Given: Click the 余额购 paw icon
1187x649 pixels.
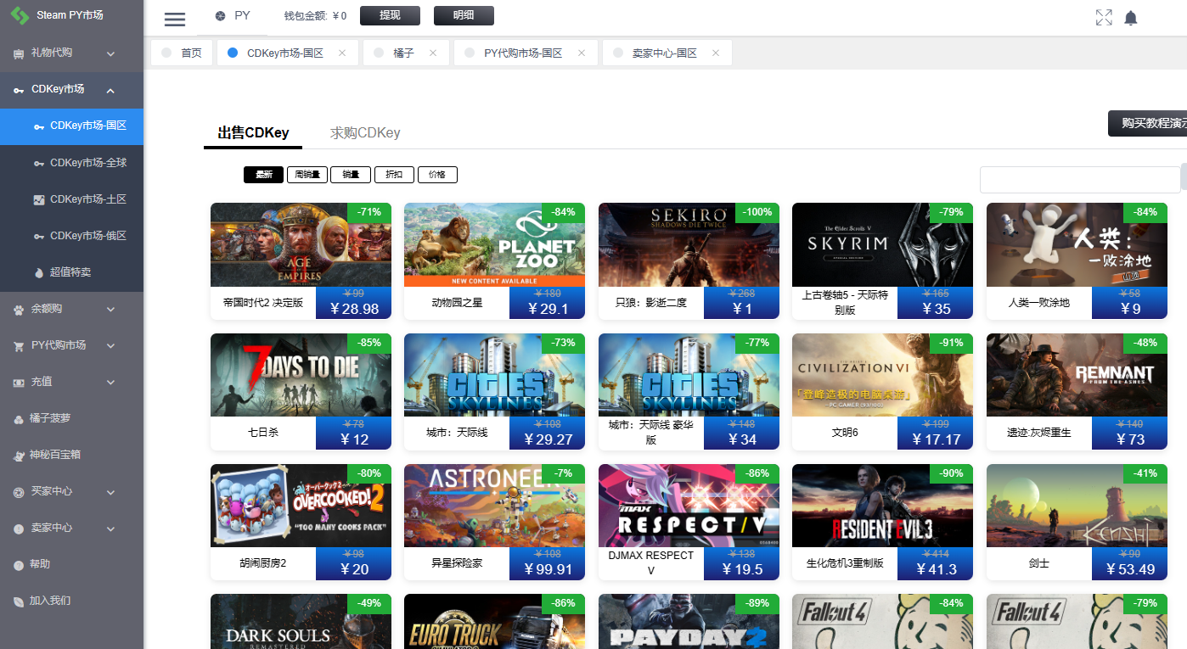Looking at the screenshot, I should (x=19, y=310).
